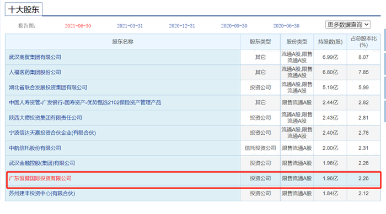Click the 占总股本比(%) column header

(x=363, y=42)
